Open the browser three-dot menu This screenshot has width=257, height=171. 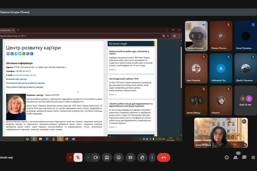179,36
